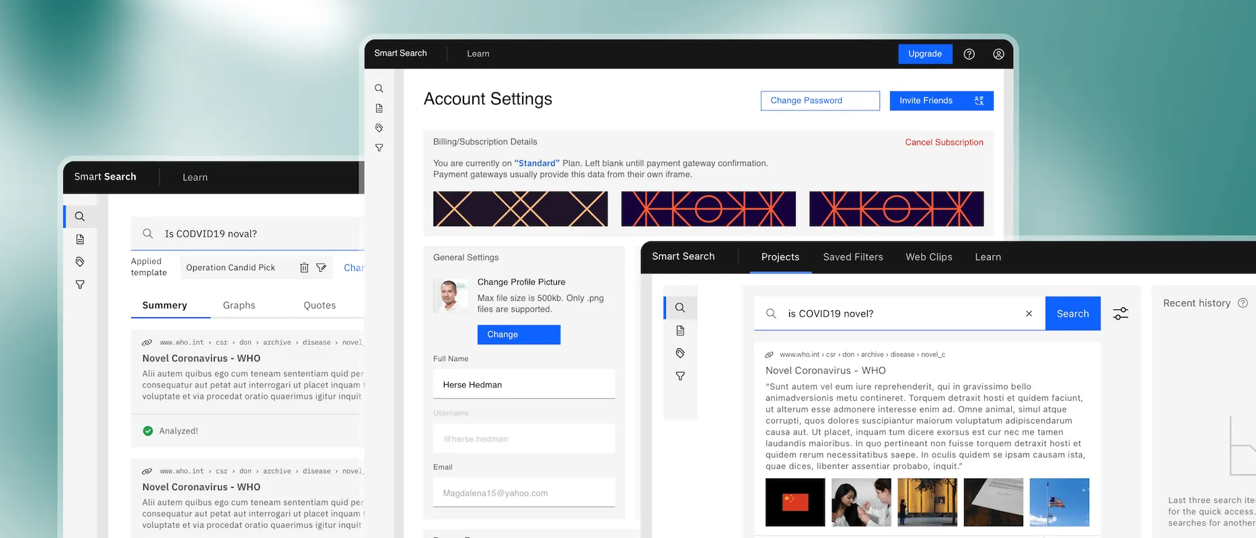
Task: Click Change profile picture button
Action: point(519,335)
